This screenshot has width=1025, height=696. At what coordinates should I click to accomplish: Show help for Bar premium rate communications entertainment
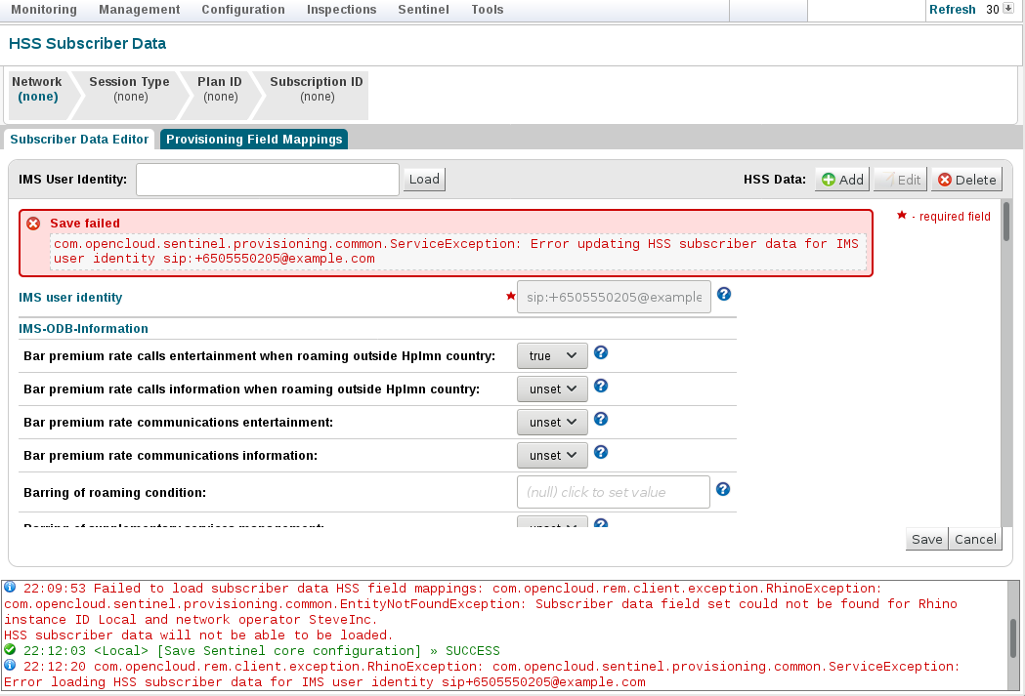pyautogui.click(x=601, y=420)
